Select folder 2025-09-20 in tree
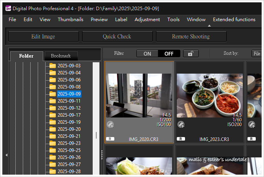The height and width of the screenshot is (177, 264). 69,129
